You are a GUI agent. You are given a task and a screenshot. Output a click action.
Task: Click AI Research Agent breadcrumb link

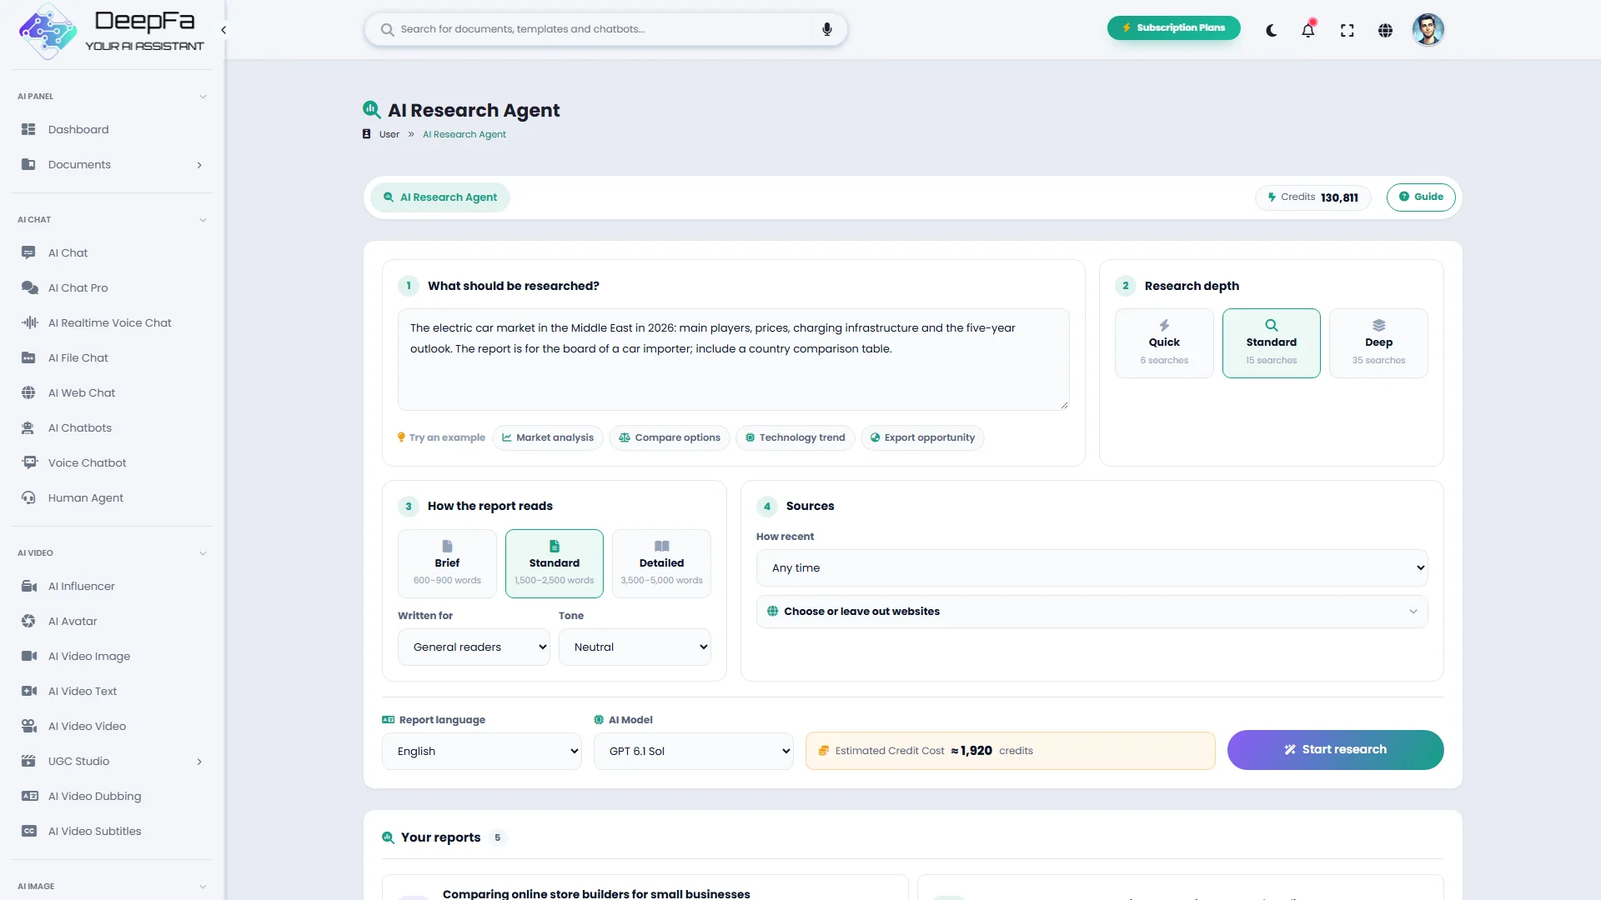click(464, 134)
